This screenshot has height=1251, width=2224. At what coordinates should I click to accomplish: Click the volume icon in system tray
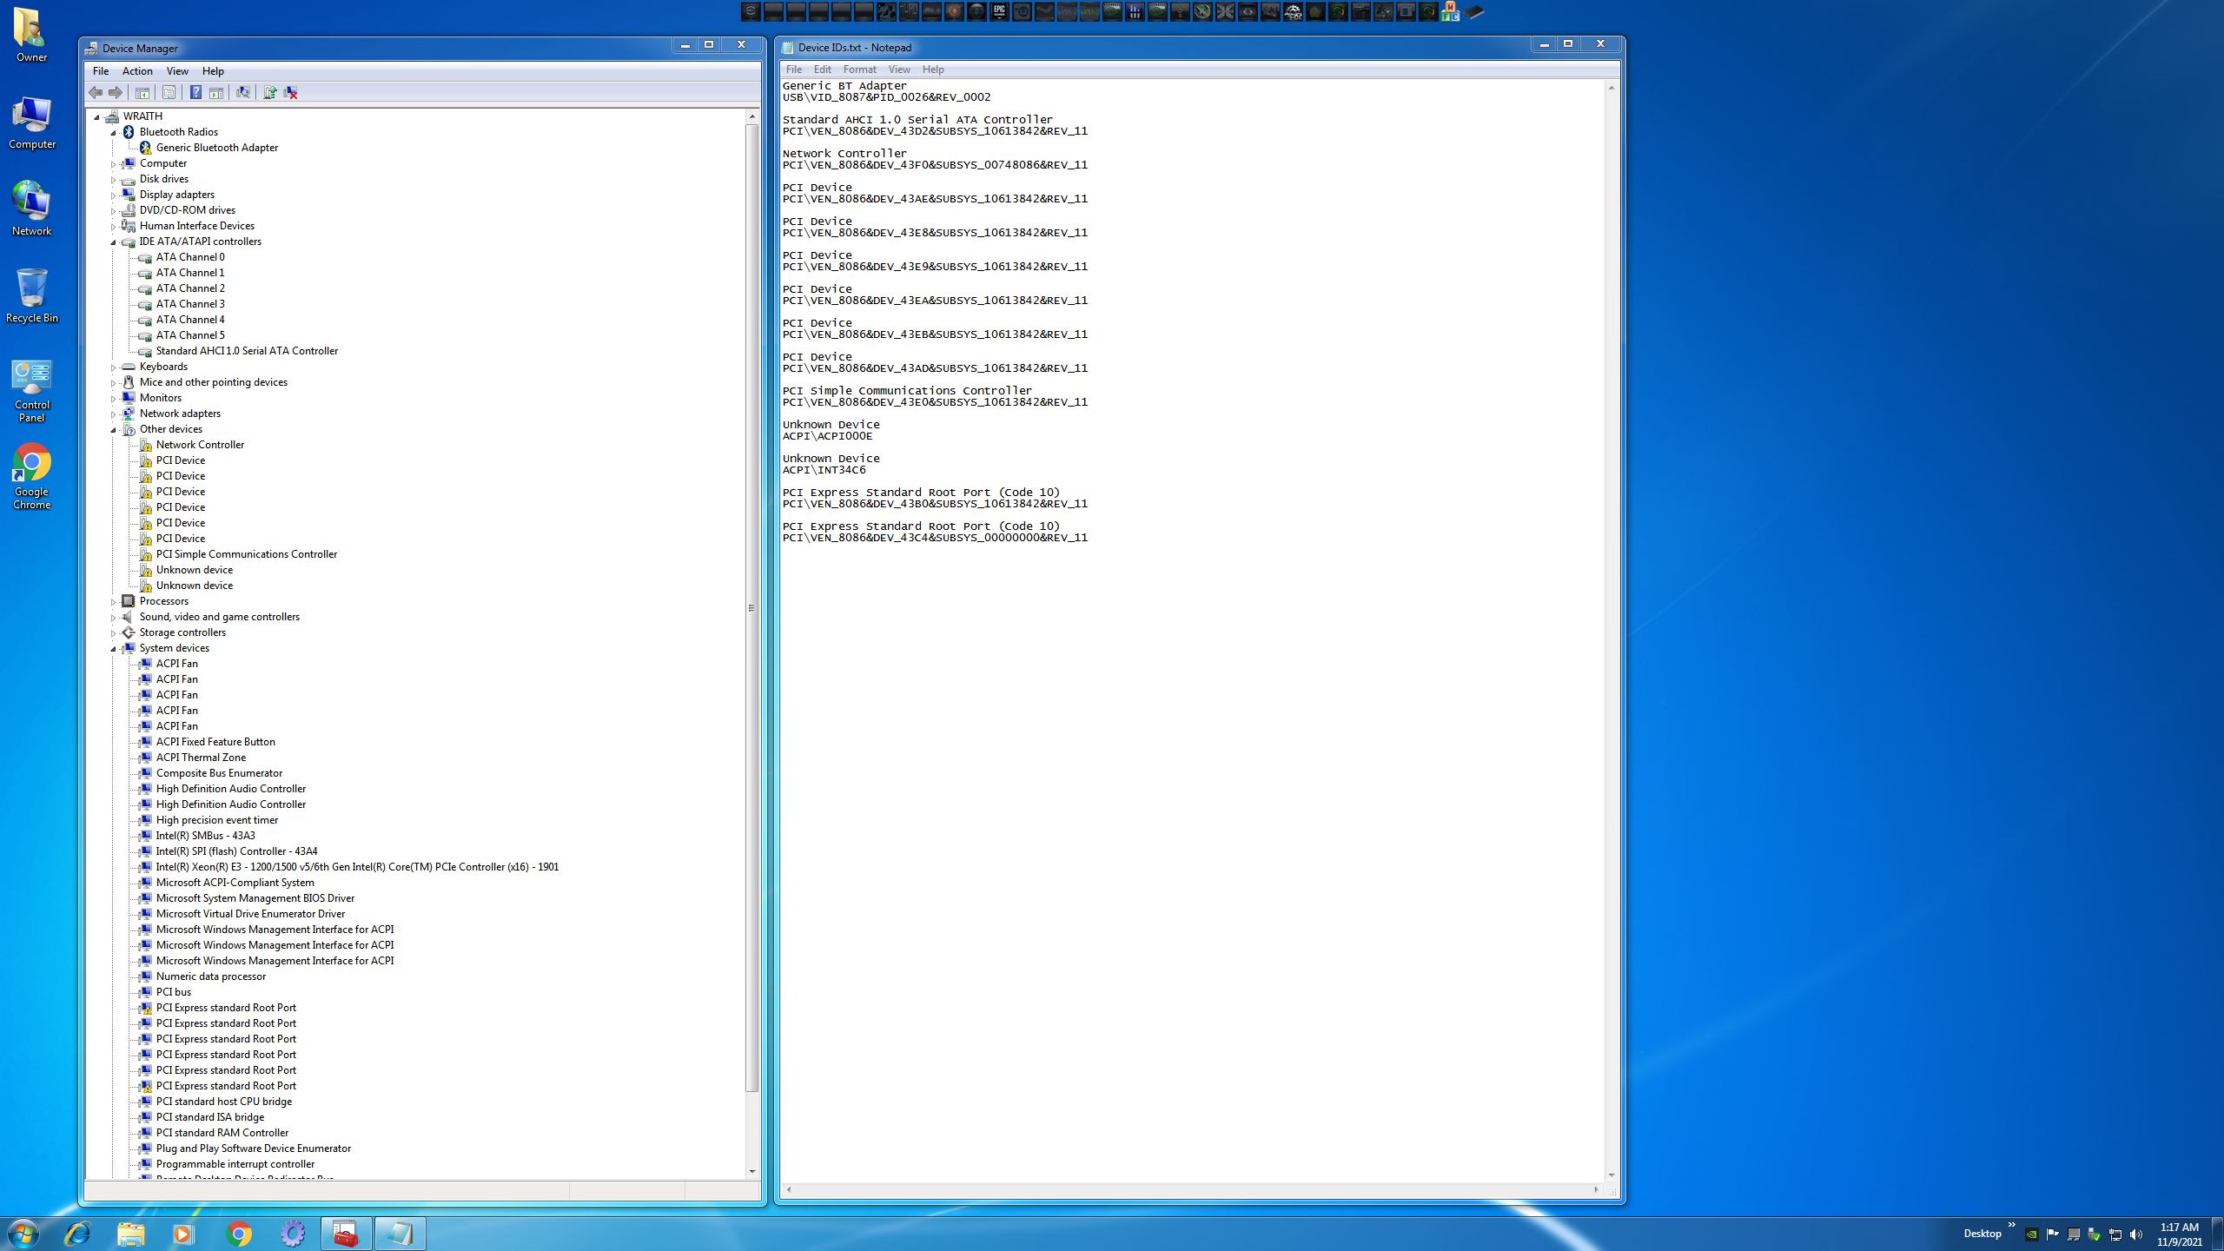coord(2136,1234)
